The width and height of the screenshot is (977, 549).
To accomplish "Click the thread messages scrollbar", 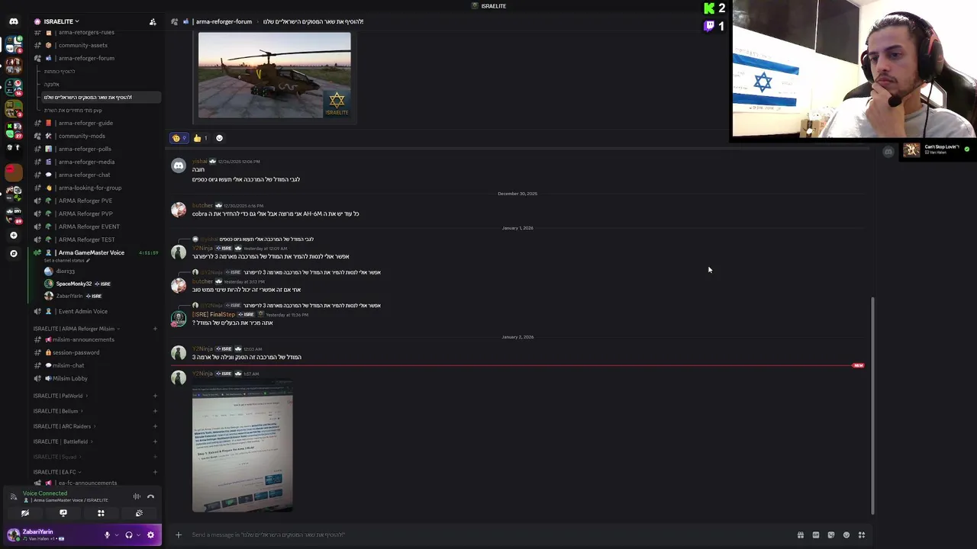I will tap(873, 406).
